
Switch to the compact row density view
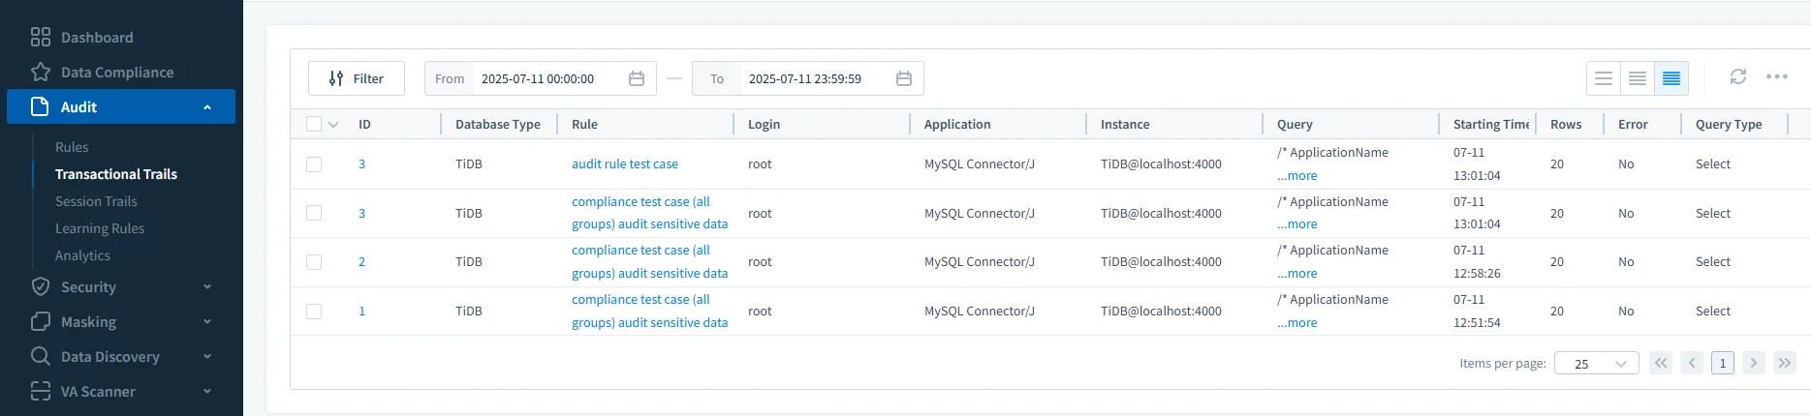pos(1670,78)
